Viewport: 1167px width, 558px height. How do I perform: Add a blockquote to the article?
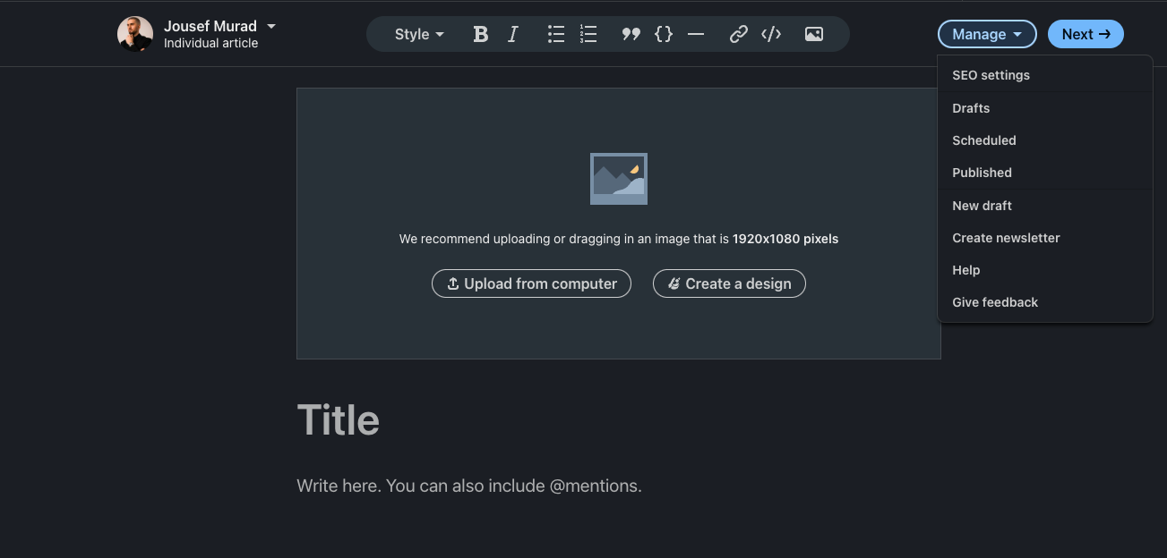click(631, 33)
